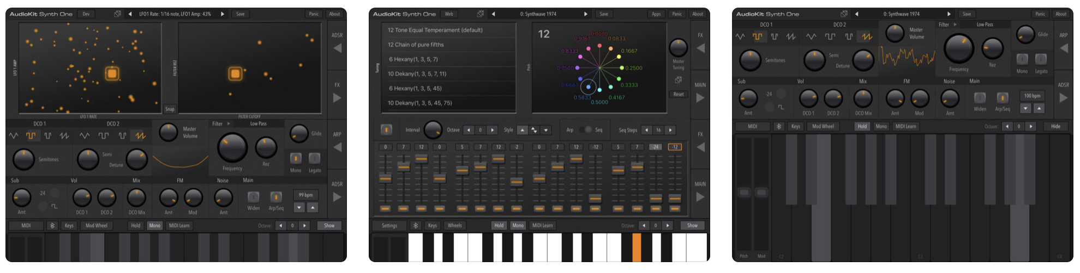Screen dimensions: 1080x273
Task: Click the highlighted orange piano key in middle screenshot
Action: point(637,248)
